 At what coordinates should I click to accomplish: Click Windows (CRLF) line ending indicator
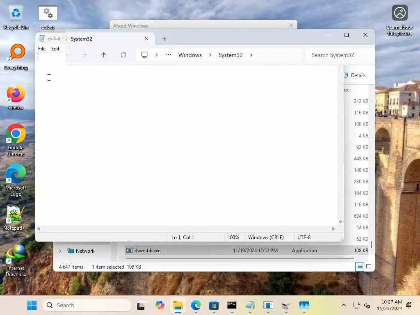266,237
